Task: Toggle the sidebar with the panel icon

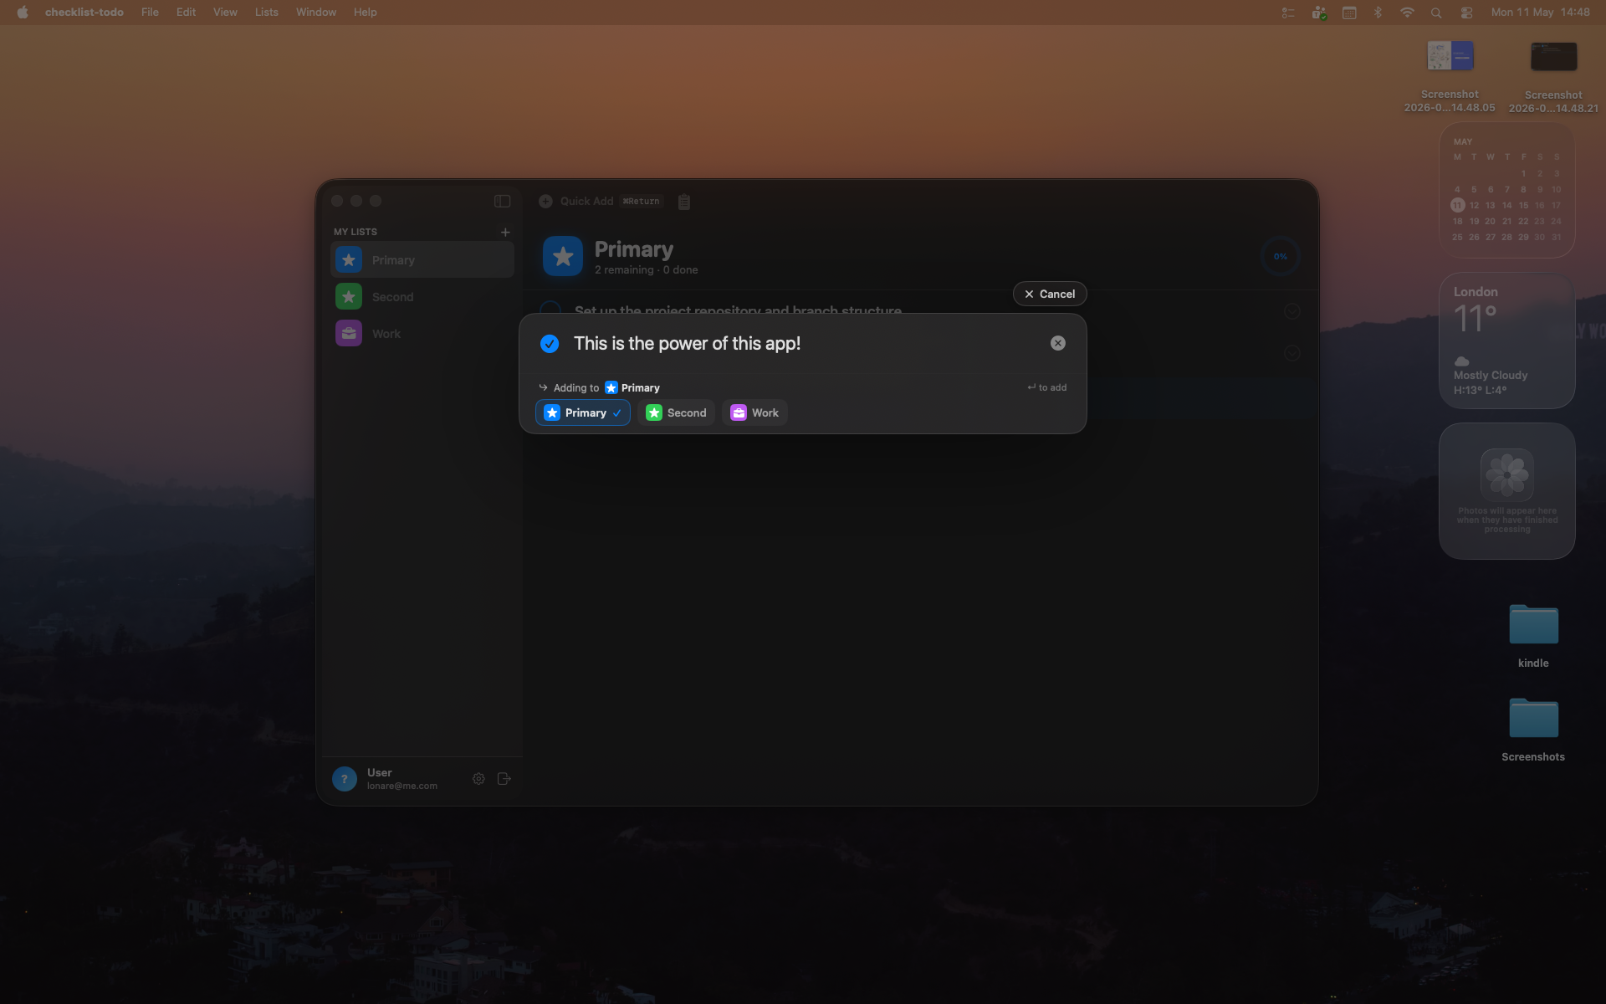Action: click(x=502, y=201)
